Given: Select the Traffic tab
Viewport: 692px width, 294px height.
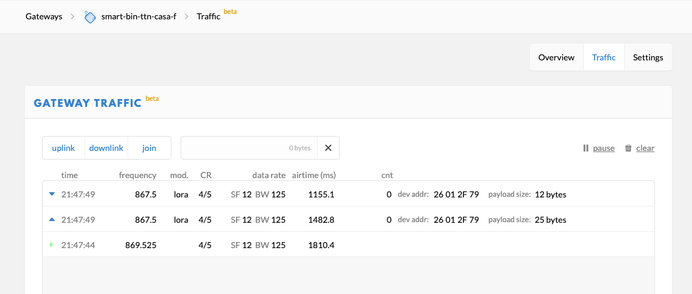Looking at the screenshot, I should point(604,57).
